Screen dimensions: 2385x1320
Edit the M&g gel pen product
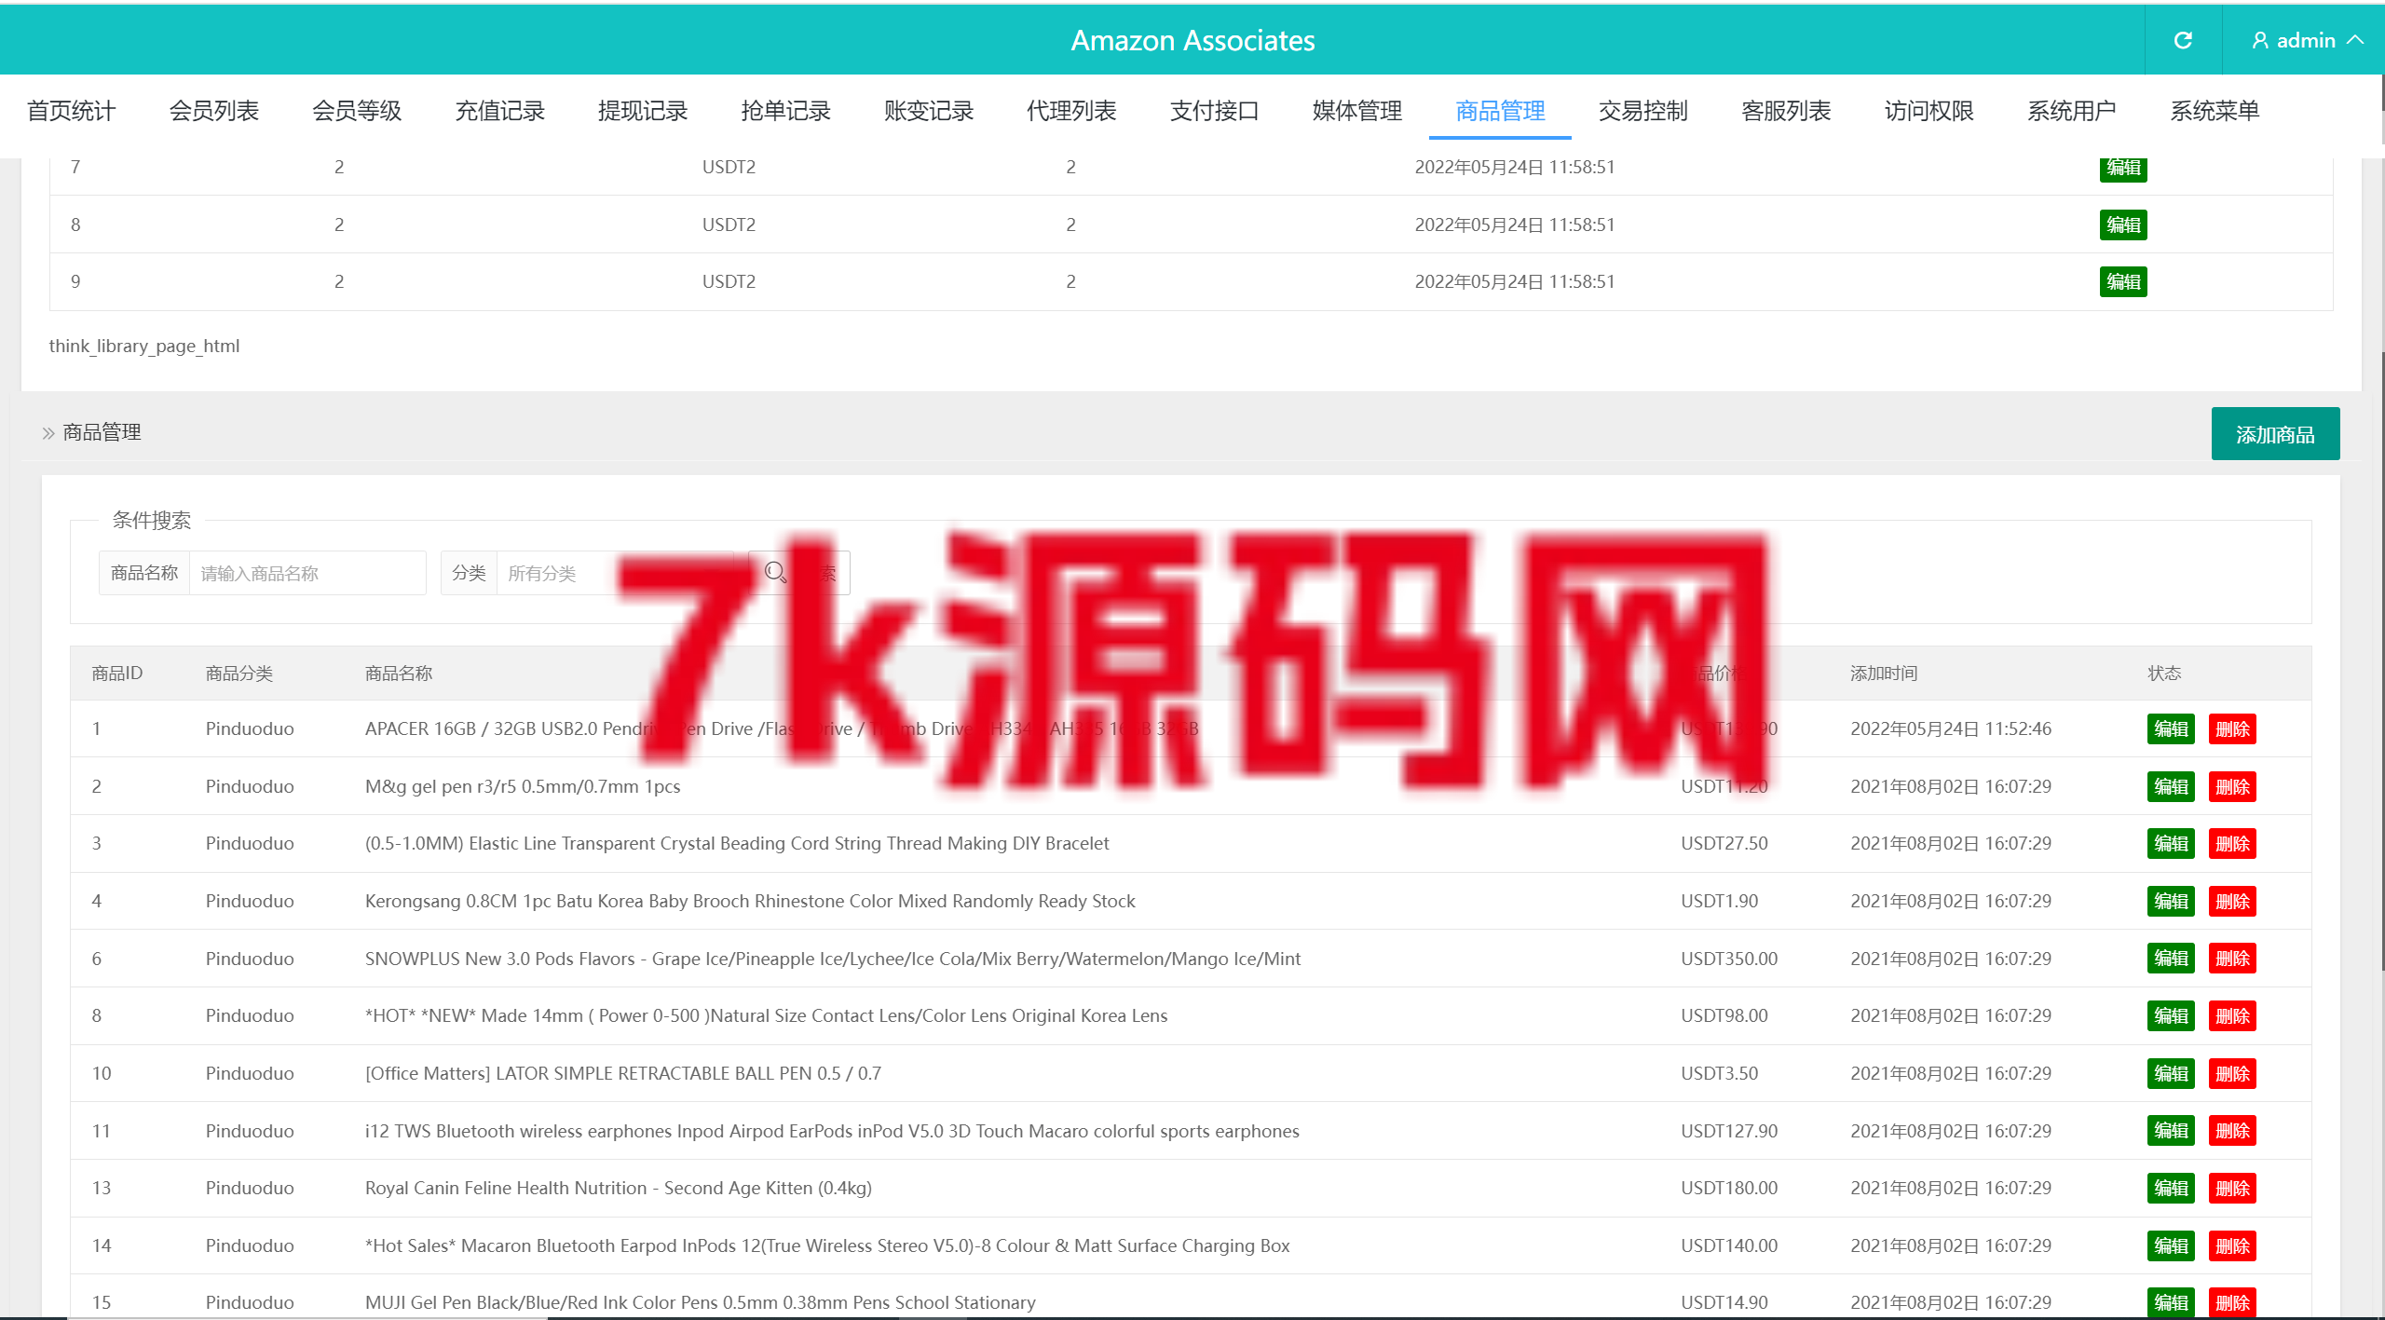click(2171, 787)
